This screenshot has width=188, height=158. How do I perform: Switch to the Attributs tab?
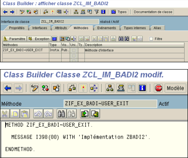pos(61,28)
